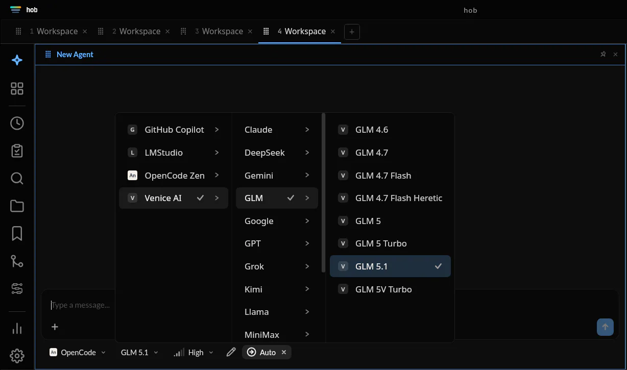The width and height of the screenshot is (627, 370).
Task: Choose the GLM 4.6 model
Action: 390,130
